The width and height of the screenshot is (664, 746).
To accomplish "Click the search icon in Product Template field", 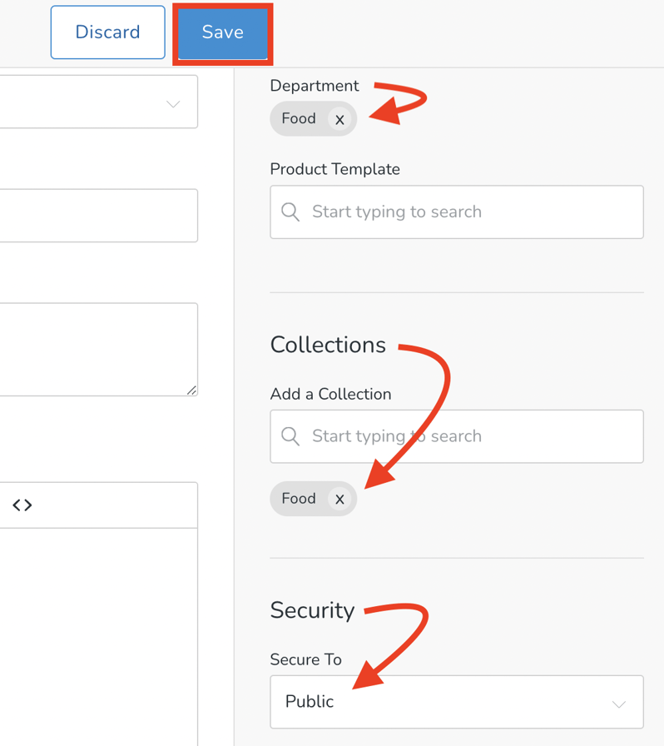I will 290,212.
